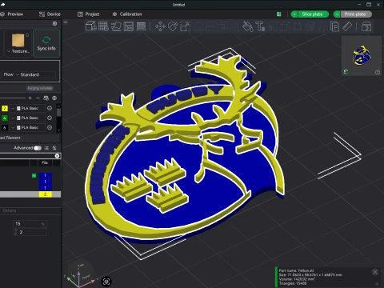Open PLA Basic dropdown for filament 2
Viewport: 384px width, 288px height.
[27, 108]
